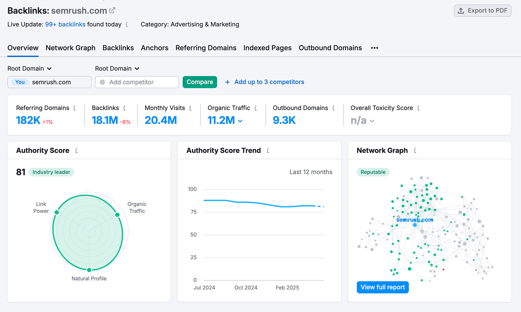
Task: Click View full report under Network Graph
Action: pyautogui.click(x=382, y=287)
